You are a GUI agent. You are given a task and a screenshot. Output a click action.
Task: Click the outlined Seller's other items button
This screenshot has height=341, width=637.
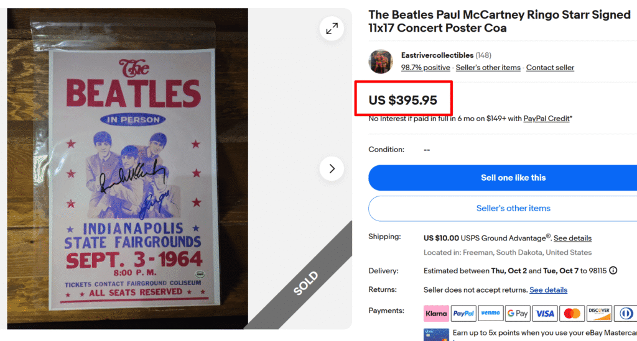tap(513, 209)
